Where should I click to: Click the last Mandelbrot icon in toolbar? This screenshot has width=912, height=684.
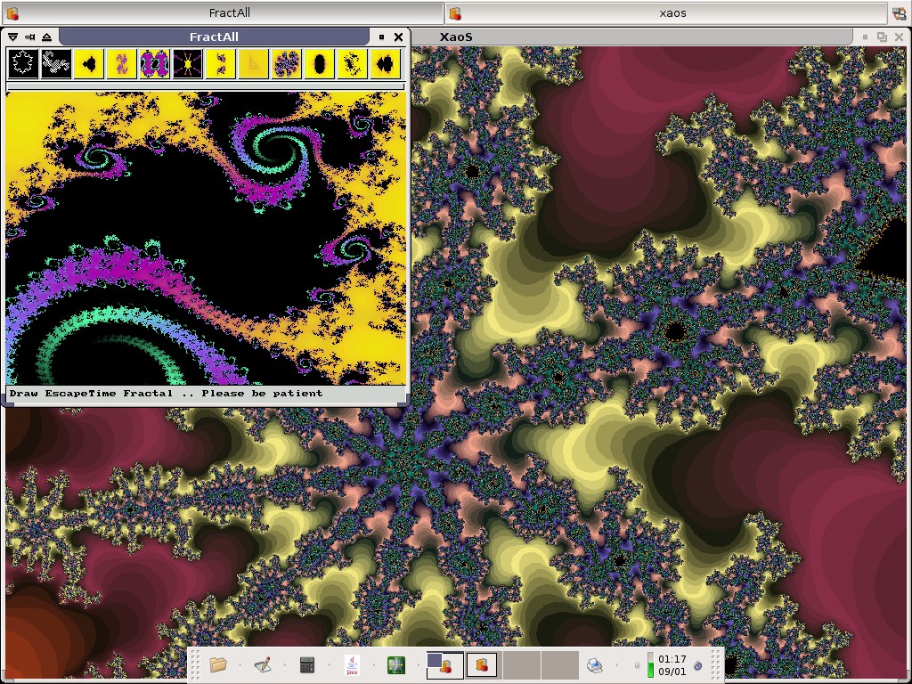pyautogui.click(x=385, y=64)
